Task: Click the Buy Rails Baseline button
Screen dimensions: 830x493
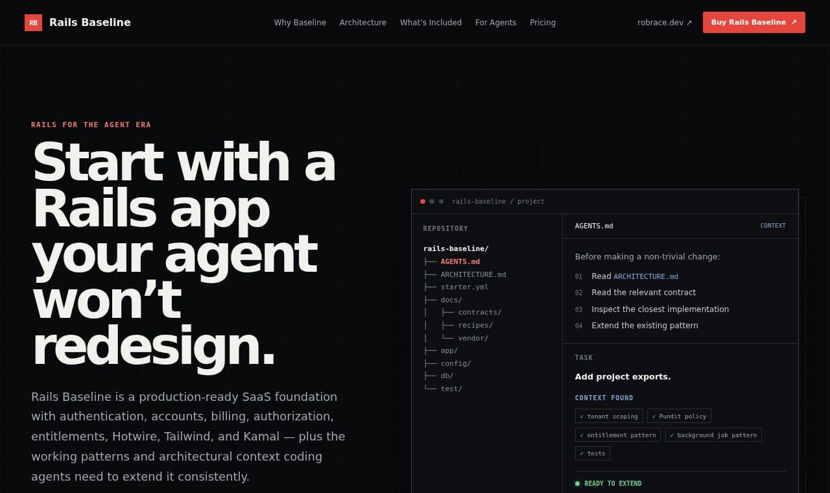Action: click(753, 22)
